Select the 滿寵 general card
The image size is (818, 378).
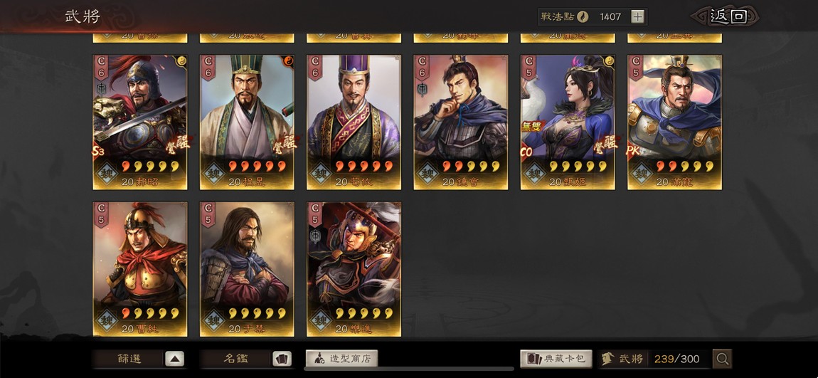coord(674,122)
